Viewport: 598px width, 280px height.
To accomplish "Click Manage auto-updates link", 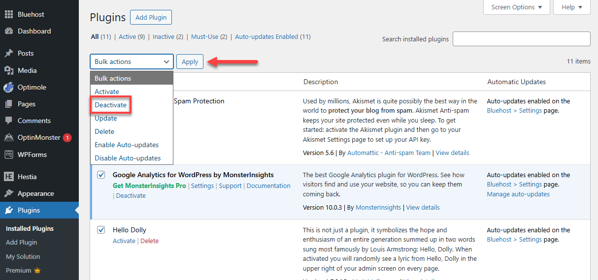I will pos(518,194).
